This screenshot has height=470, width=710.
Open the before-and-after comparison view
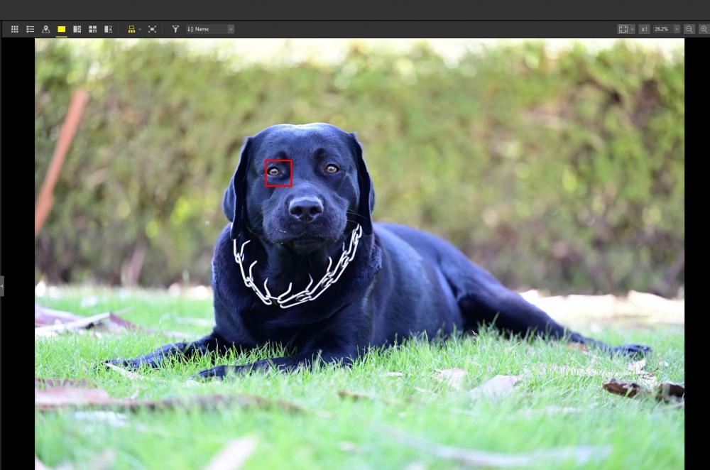[108, 29]
